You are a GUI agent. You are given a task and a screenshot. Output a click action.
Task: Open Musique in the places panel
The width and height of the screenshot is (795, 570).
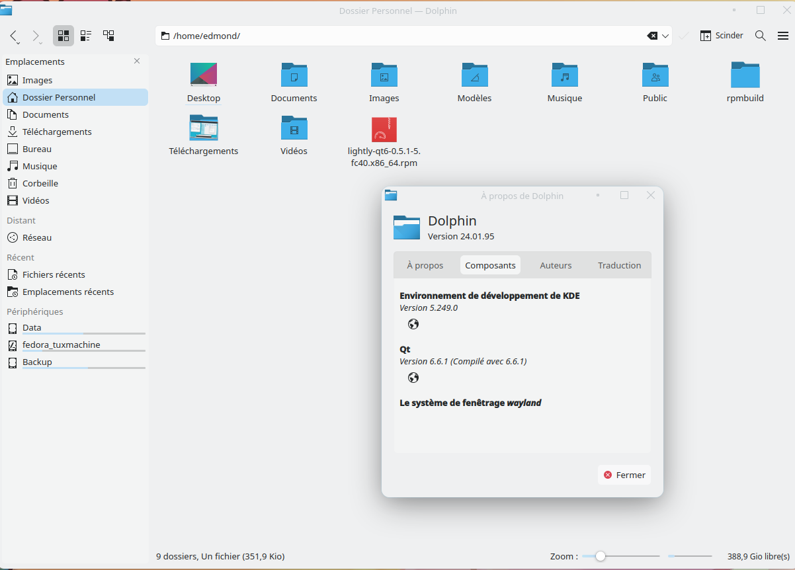pos(75,166)
